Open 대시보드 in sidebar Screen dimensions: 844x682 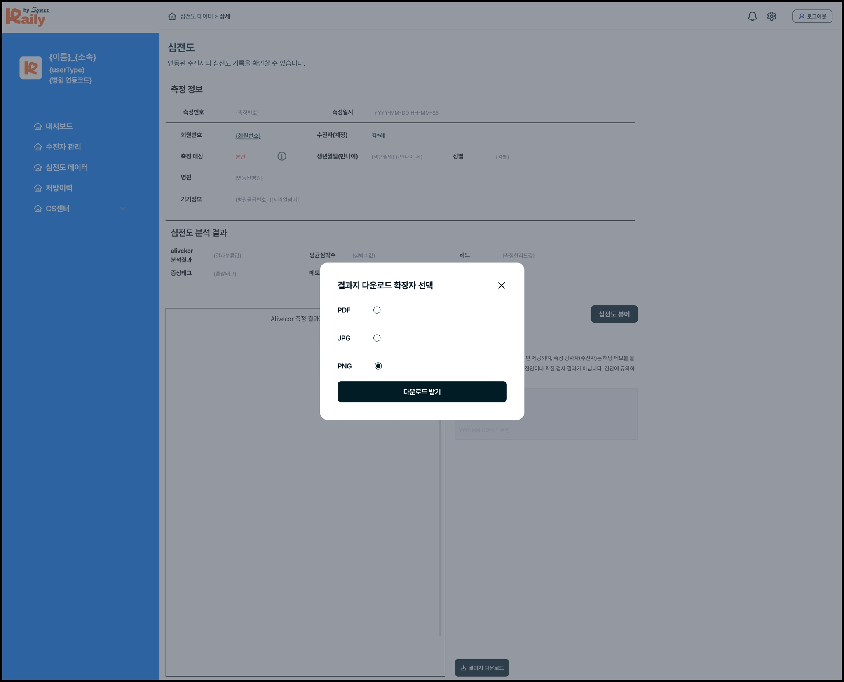point(59,127)
